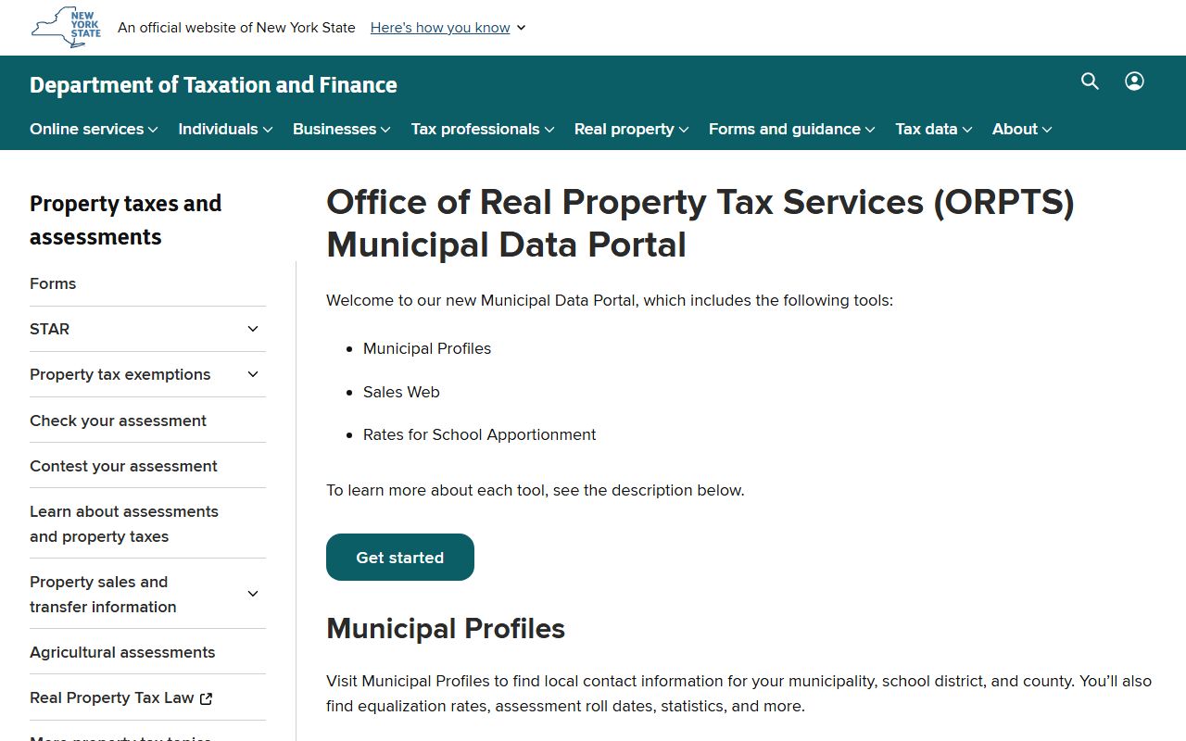Click "An official website of New York State" text
Image resolution: width=1186 pixels, height=741 pixels.
coord(236,28)
